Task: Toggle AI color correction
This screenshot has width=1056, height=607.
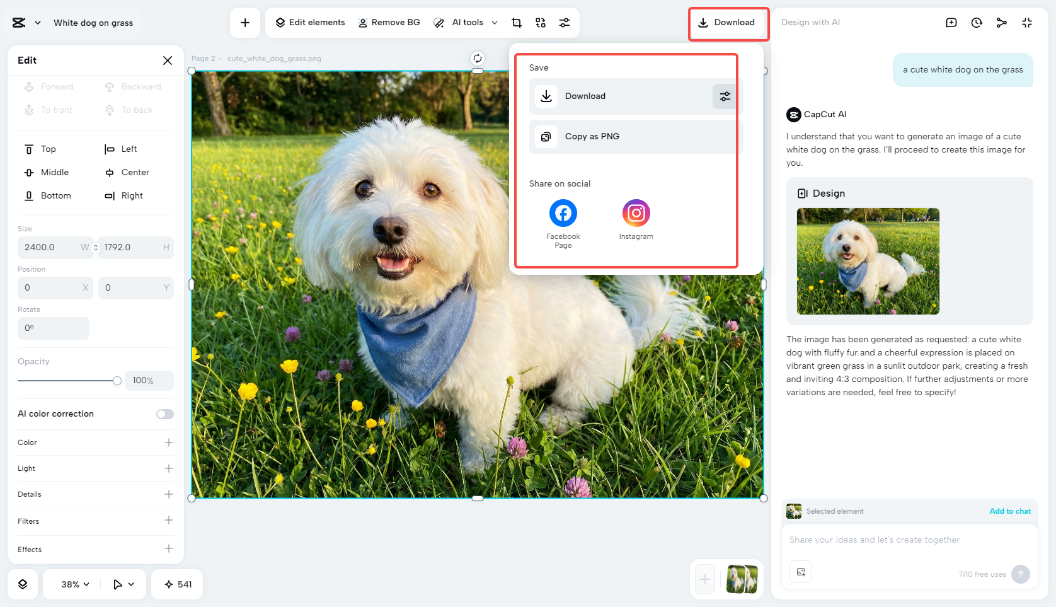Action: 164,413
